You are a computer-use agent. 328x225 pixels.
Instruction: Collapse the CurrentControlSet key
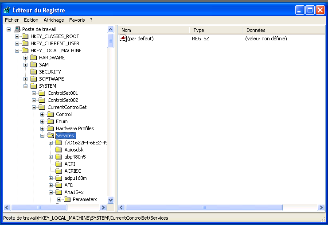[34, 108]
